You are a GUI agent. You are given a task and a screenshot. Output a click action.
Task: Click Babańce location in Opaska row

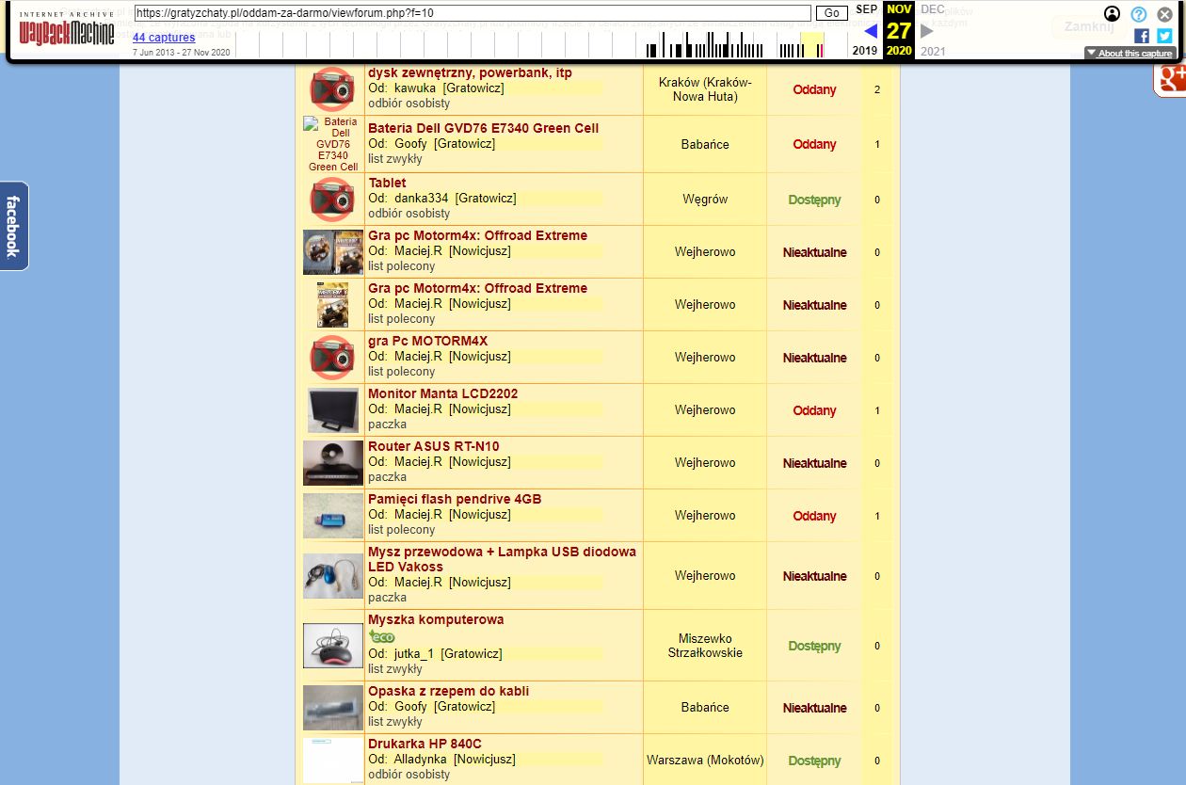705,707
